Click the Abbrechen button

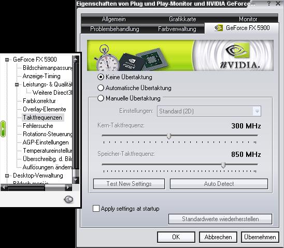pos(218,237)
